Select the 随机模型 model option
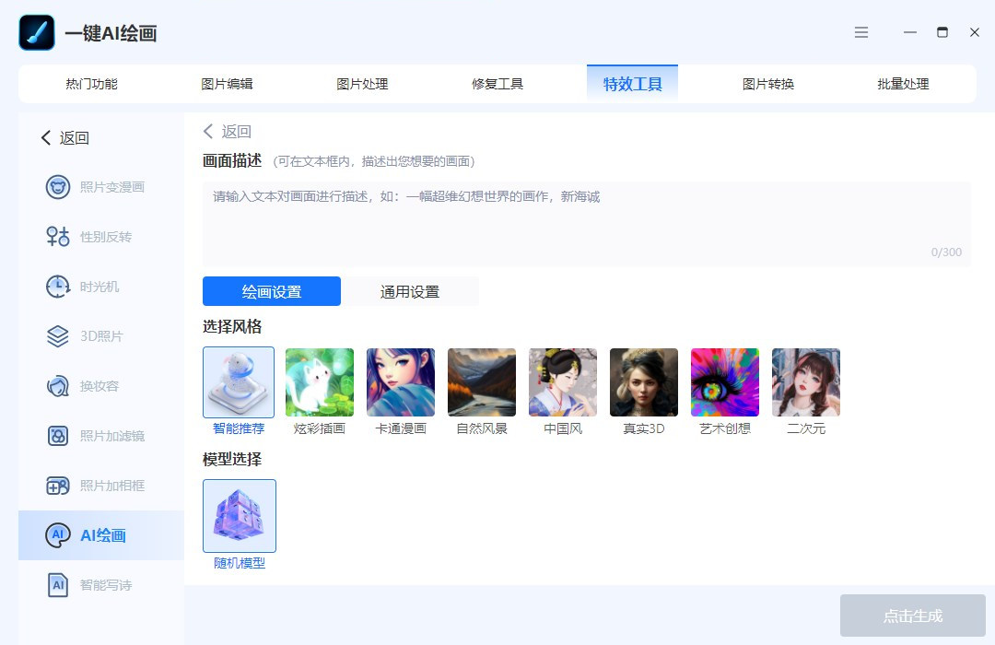995x645 pixels. tap(240, 516)
